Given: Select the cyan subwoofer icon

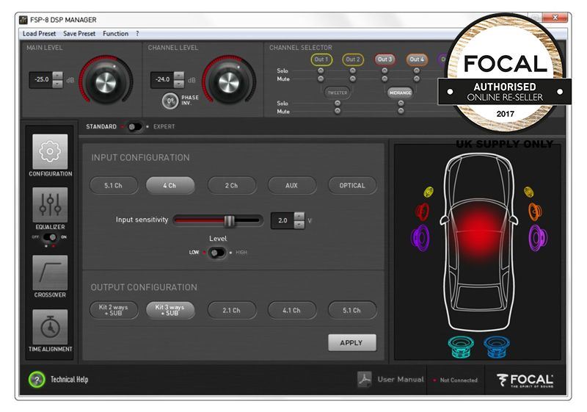Looking at the screenshot, I should pyautogui.click(x=461, y=347).
